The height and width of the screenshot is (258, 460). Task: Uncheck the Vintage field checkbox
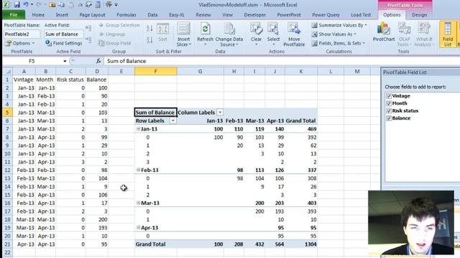click(389, 96)
